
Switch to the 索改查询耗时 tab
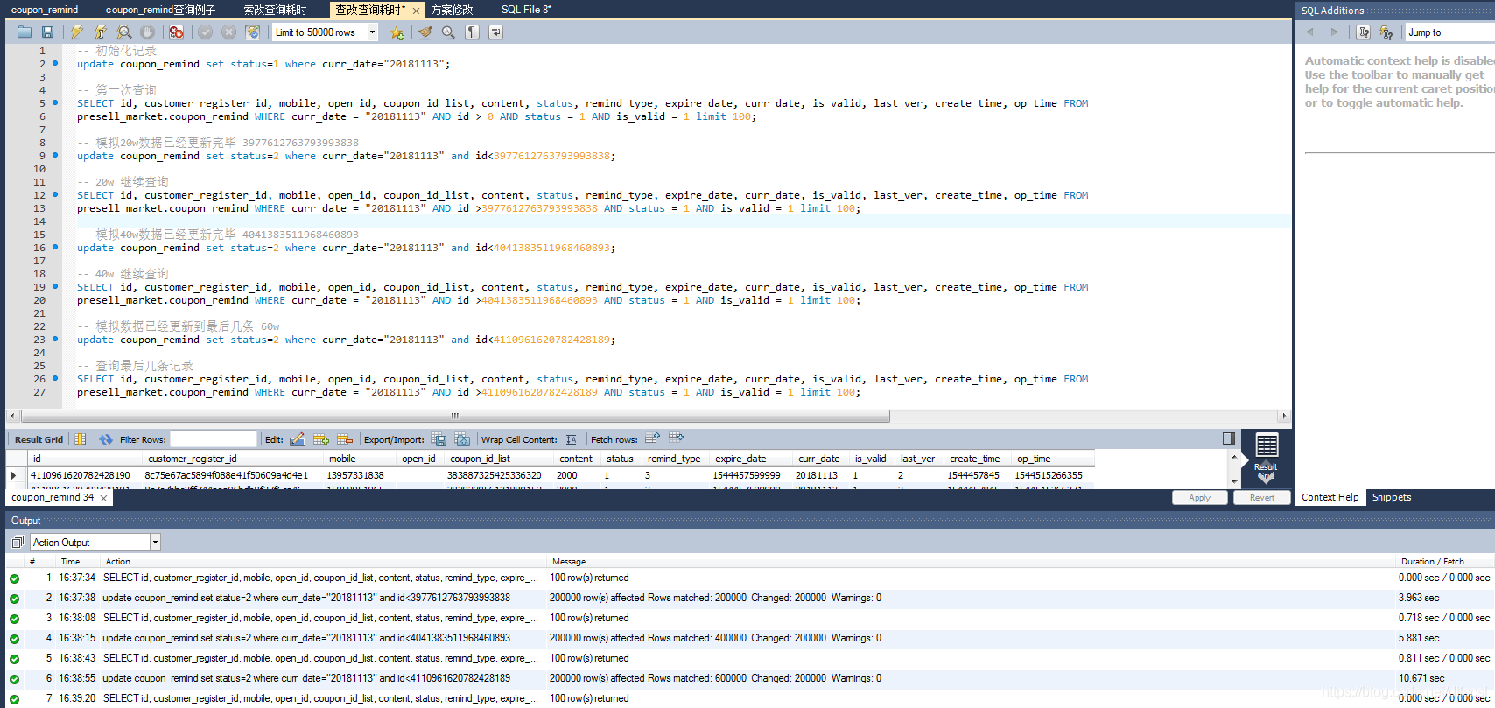point(275,10)
